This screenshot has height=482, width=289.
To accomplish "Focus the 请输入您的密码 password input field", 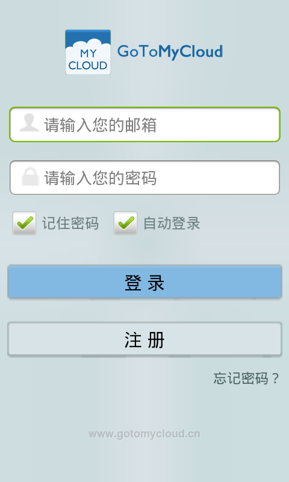I will point(144,177).
